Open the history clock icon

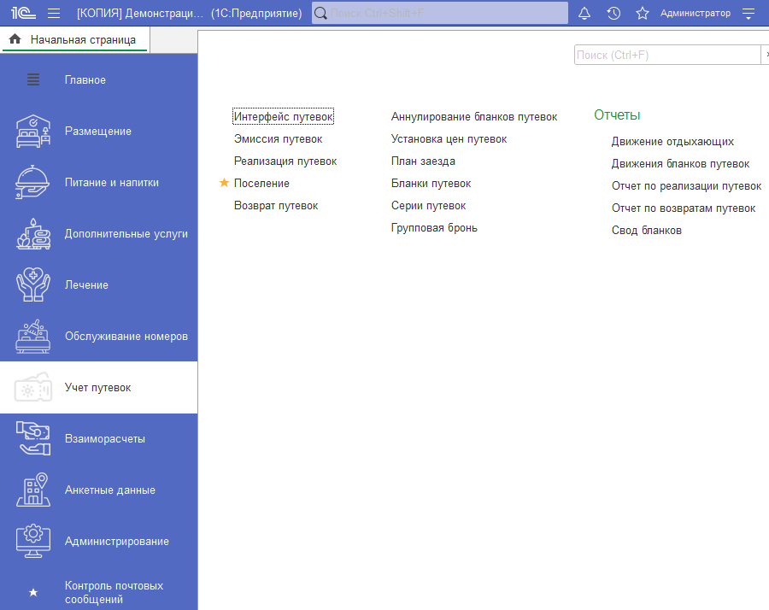[x=613, y=14]
